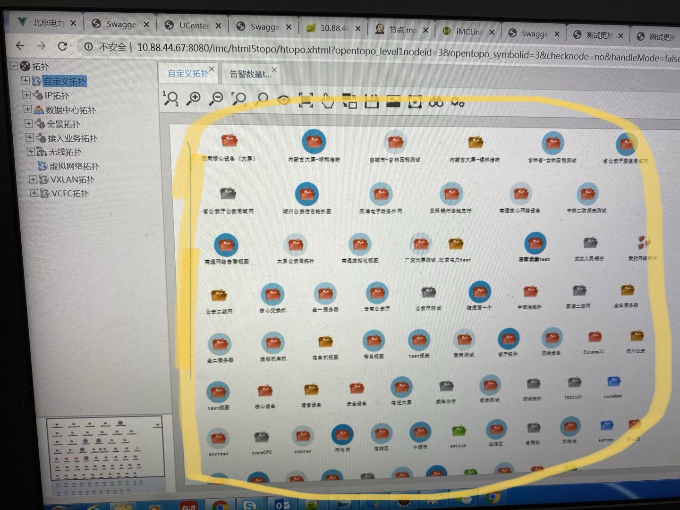Image resolution: width=680 pixels, height=510 pixels.
Task: Click the zoom in magnifier icon
Action: (193, 98)
